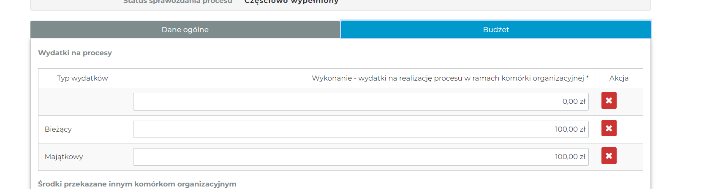Viewport: 710px width, 189px height.
Task: Select the Budżet tab
Action: pyautogui.click(x=496, y=30)
